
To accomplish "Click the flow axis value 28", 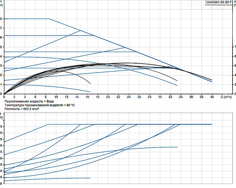I will tap(149, 97).
